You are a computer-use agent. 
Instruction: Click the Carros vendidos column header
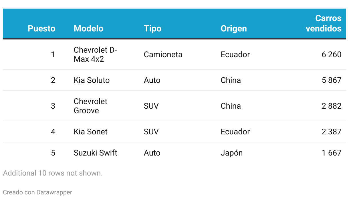[x=324, y=23]
